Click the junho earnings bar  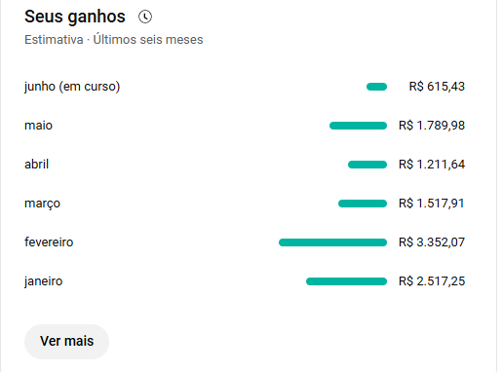[376, 87]
